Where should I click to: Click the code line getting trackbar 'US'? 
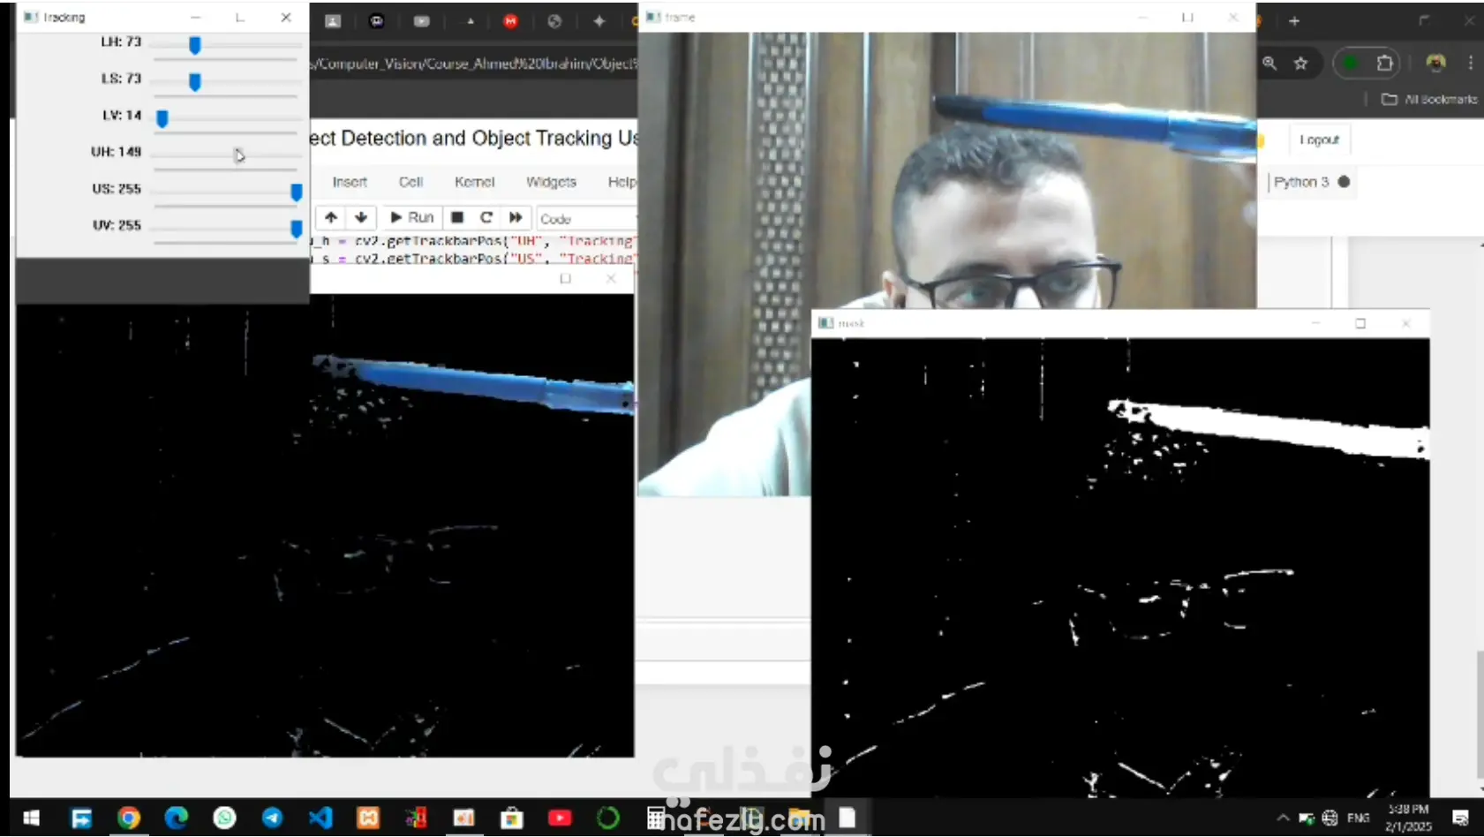pos(474,259)
